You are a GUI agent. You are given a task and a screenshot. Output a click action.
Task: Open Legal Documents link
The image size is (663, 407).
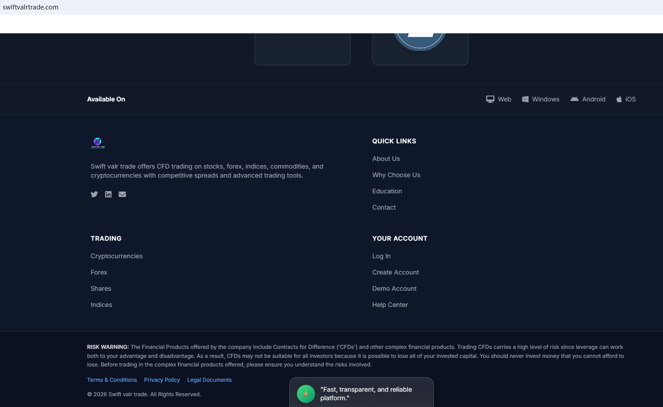209,380
